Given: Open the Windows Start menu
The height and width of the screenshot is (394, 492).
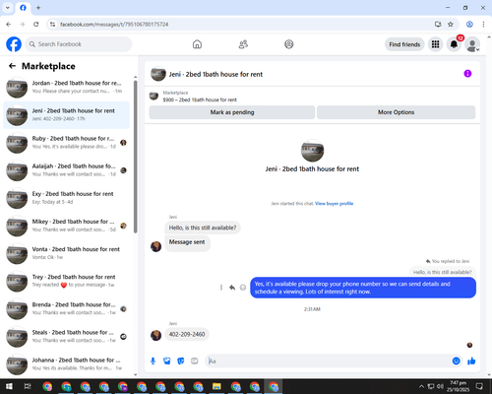Looking at the screenshot, I should [x=9, y=386].
